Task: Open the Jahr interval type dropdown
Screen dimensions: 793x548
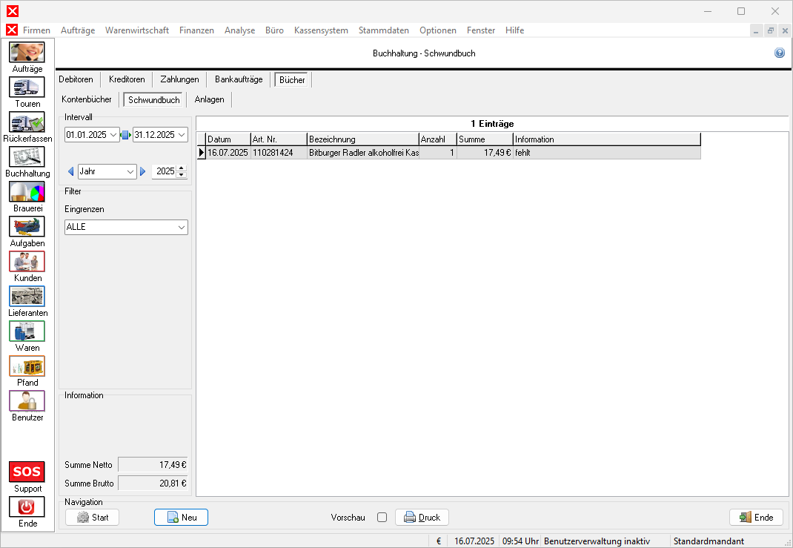Action: [130, 171]
